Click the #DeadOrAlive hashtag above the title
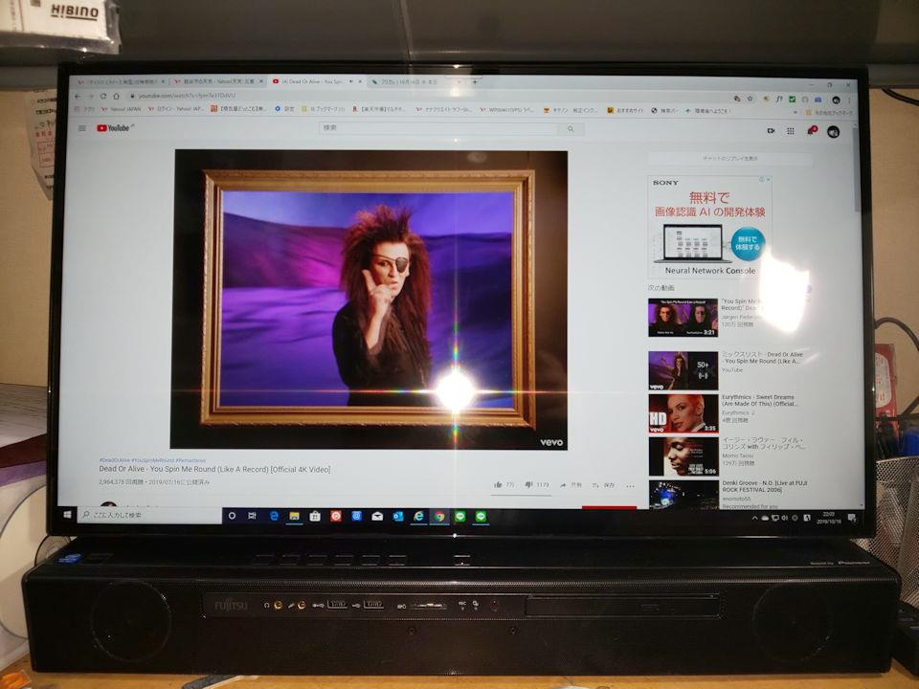Image resolution: width=919 pixels, height=689 pixels. (114, 460)
